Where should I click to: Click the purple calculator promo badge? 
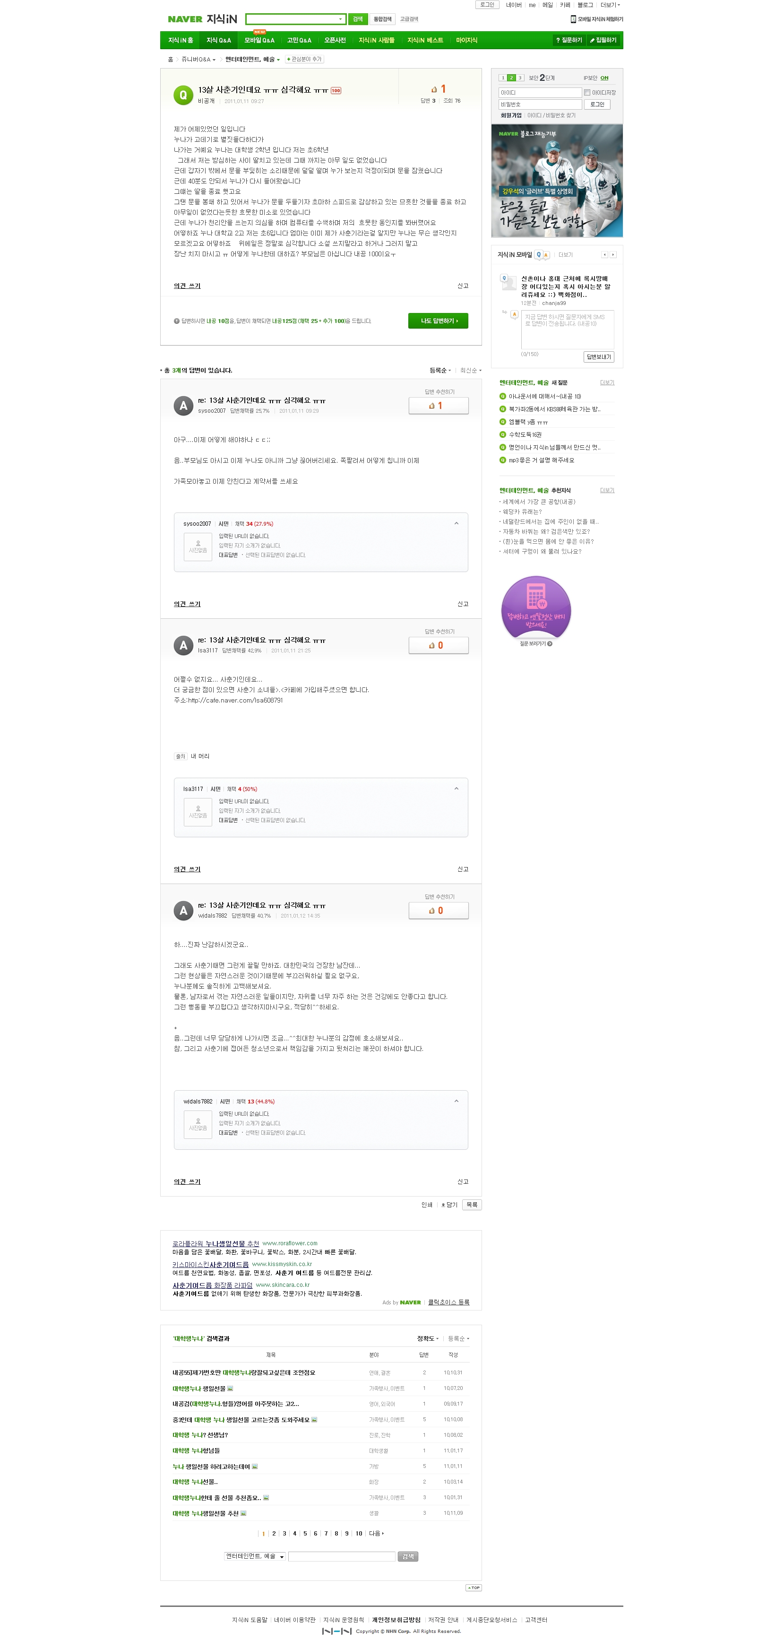pos(536,607)
